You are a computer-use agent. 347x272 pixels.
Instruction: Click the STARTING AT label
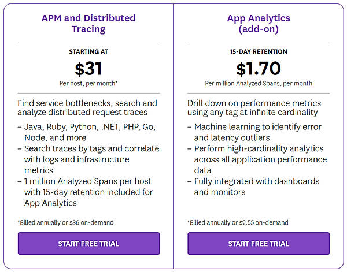[x=88, y=52]
